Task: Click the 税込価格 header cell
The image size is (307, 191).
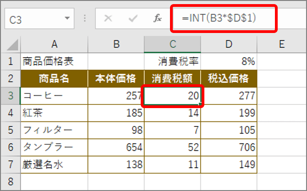Action: pos(229,78)
